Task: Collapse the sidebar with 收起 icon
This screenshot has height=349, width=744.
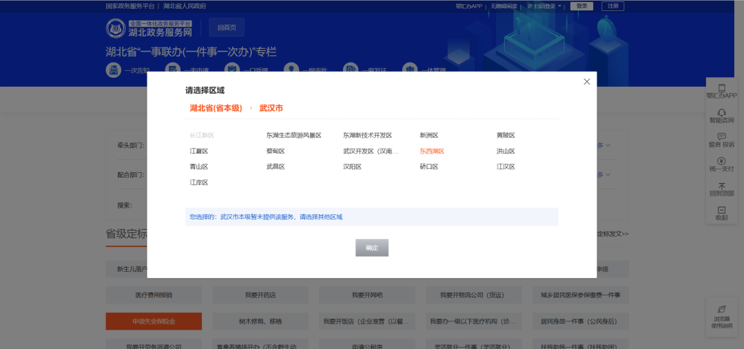Action: tap(722, 210)
